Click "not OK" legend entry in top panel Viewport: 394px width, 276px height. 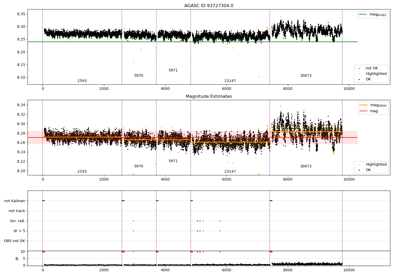pyautogui.click(x=371, y=68)
